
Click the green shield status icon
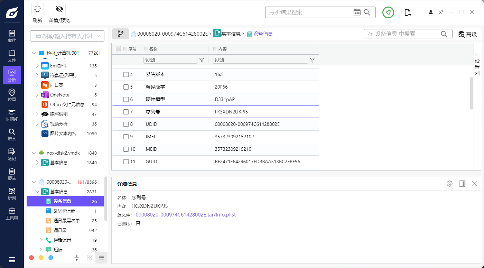pyautogui.click(x=388, y=12)
